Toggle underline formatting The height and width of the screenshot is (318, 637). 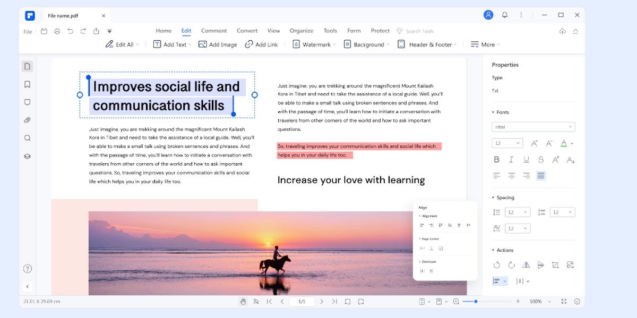pyautogui.click(x=526, y=159)
